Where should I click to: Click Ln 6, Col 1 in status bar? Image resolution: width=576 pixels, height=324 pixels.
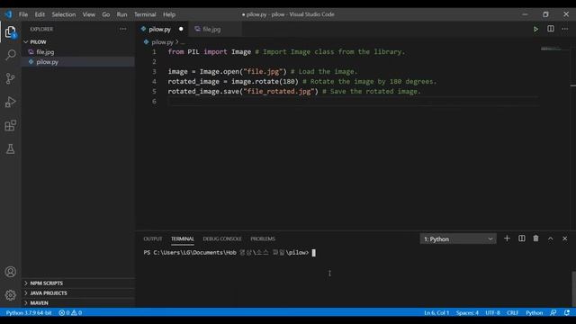(x=436, y=312)
